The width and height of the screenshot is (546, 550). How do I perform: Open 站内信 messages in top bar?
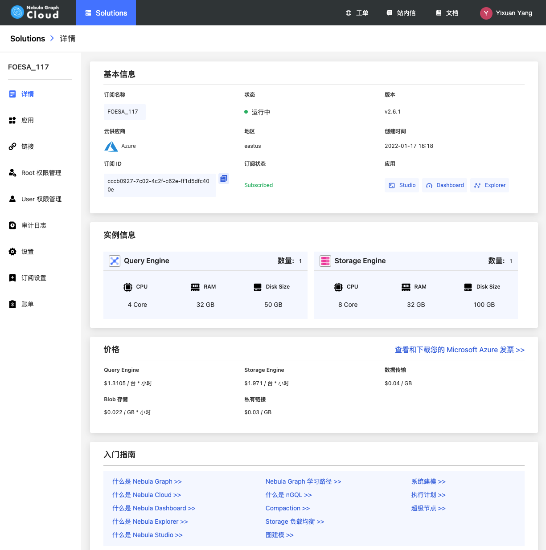401,13
